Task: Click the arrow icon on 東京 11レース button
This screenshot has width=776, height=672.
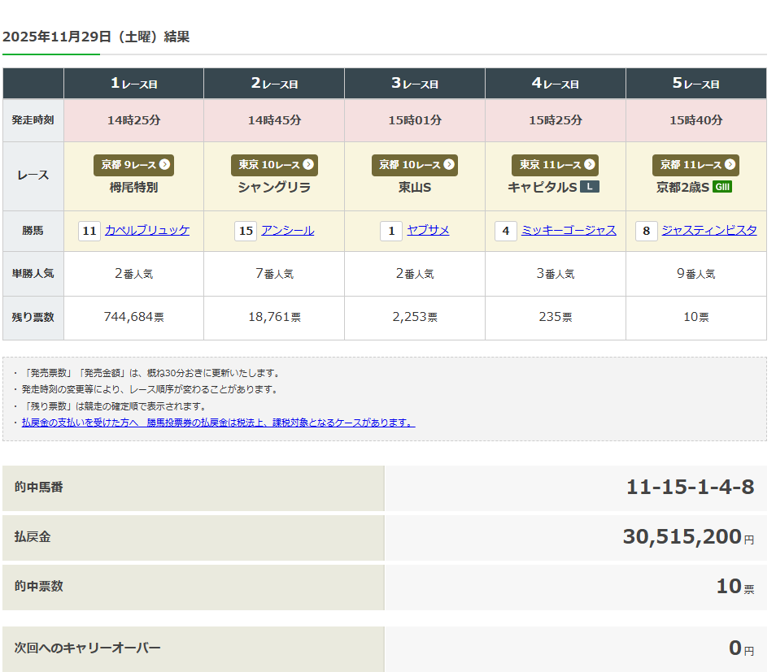Action: pos(590,165)
